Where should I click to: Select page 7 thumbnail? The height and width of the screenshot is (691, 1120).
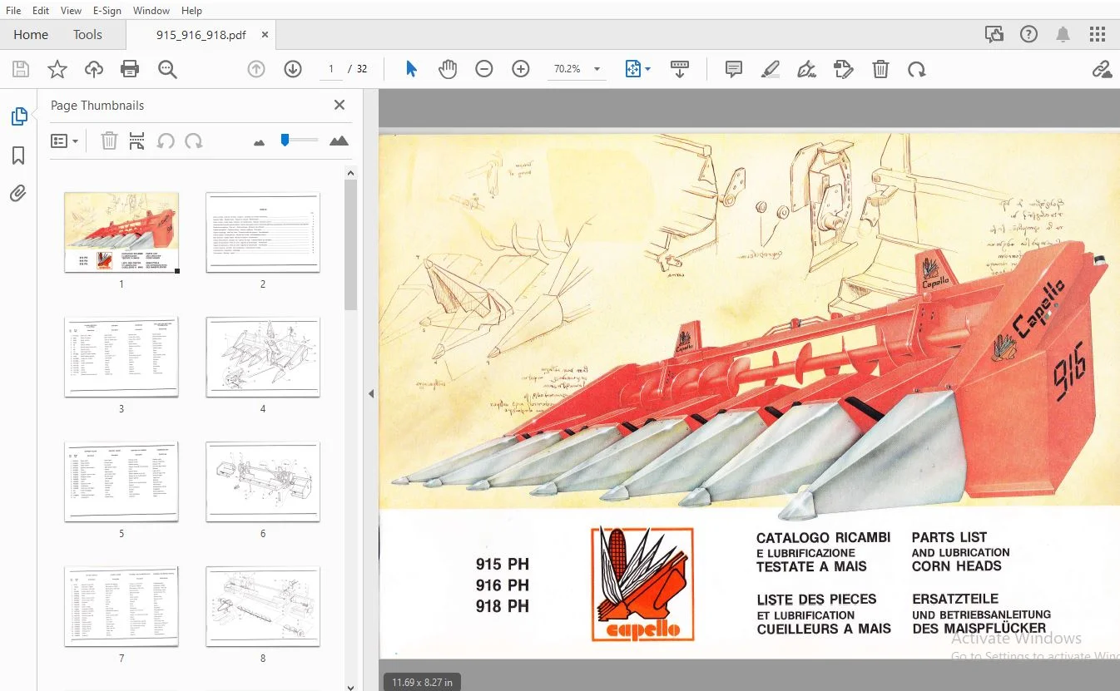coord(121,606)
